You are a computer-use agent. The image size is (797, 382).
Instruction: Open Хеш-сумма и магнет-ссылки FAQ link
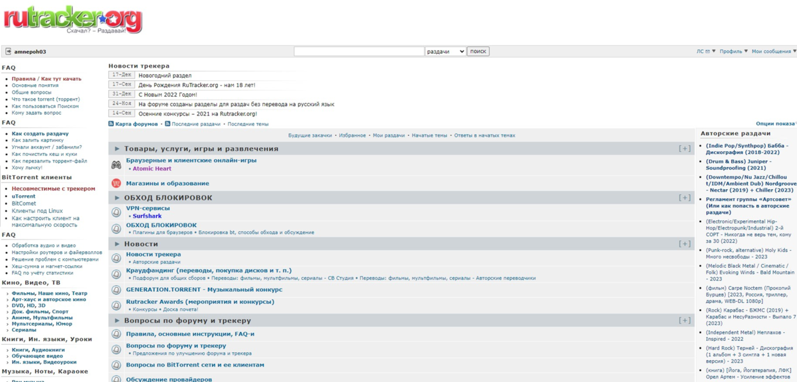pyautogui.click(x=46, y=266)
